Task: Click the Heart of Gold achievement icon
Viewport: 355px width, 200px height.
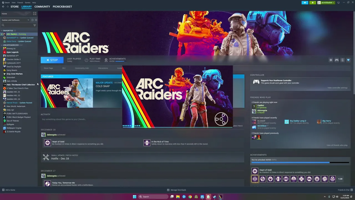Action: click(47, 143)
